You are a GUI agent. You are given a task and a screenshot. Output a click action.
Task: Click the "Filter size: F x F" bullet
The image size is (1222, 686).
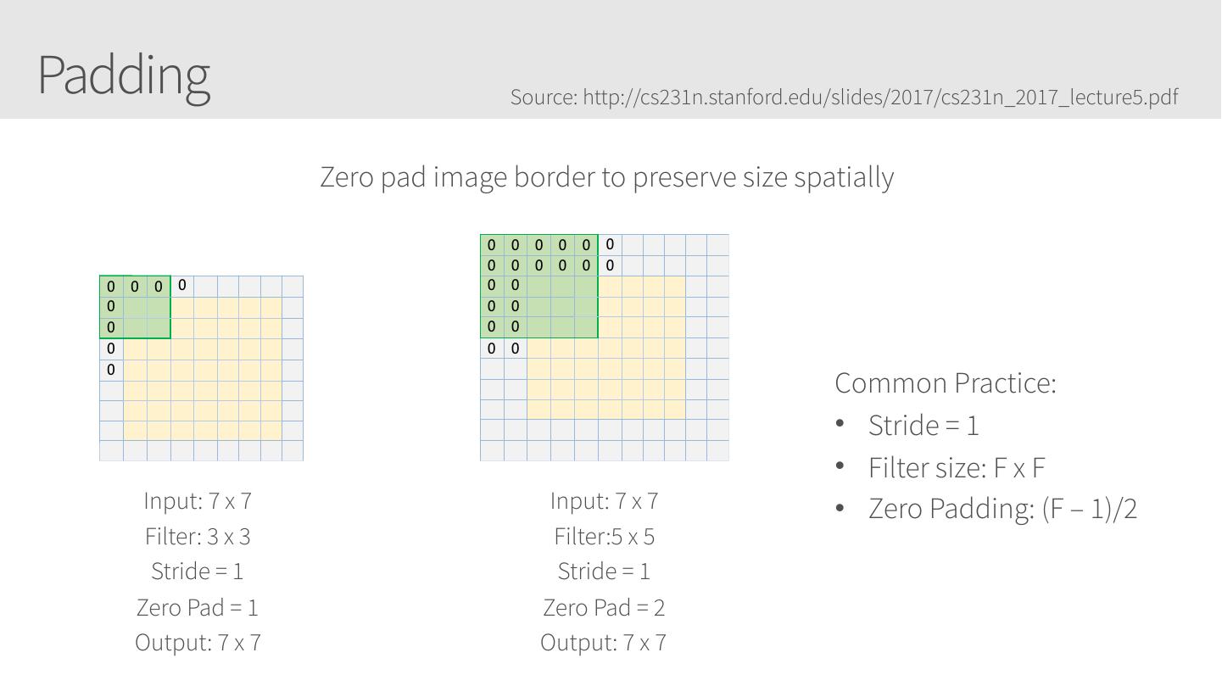pos(956,468)
